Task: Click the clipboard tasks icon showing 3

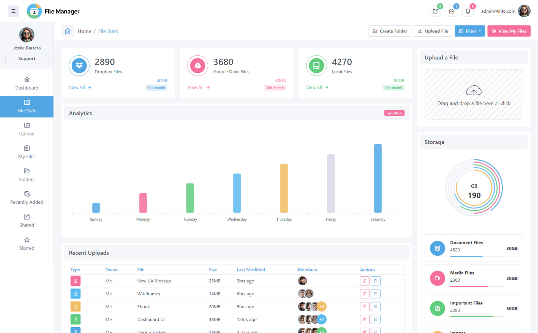Action: pyautogui.click(x=435, y=11)
